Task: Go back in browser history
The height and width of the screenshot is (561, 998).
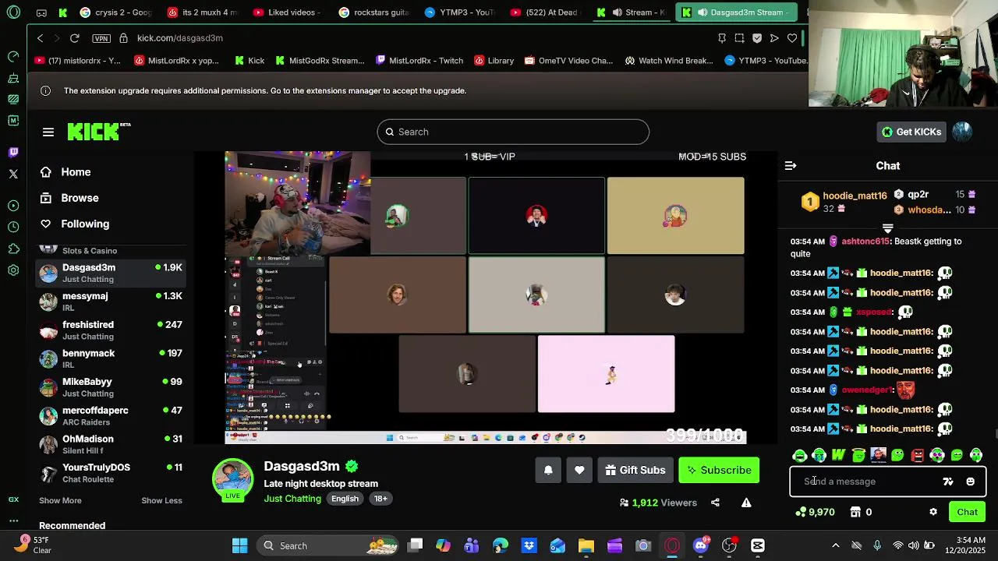Action: coord(41,38)
